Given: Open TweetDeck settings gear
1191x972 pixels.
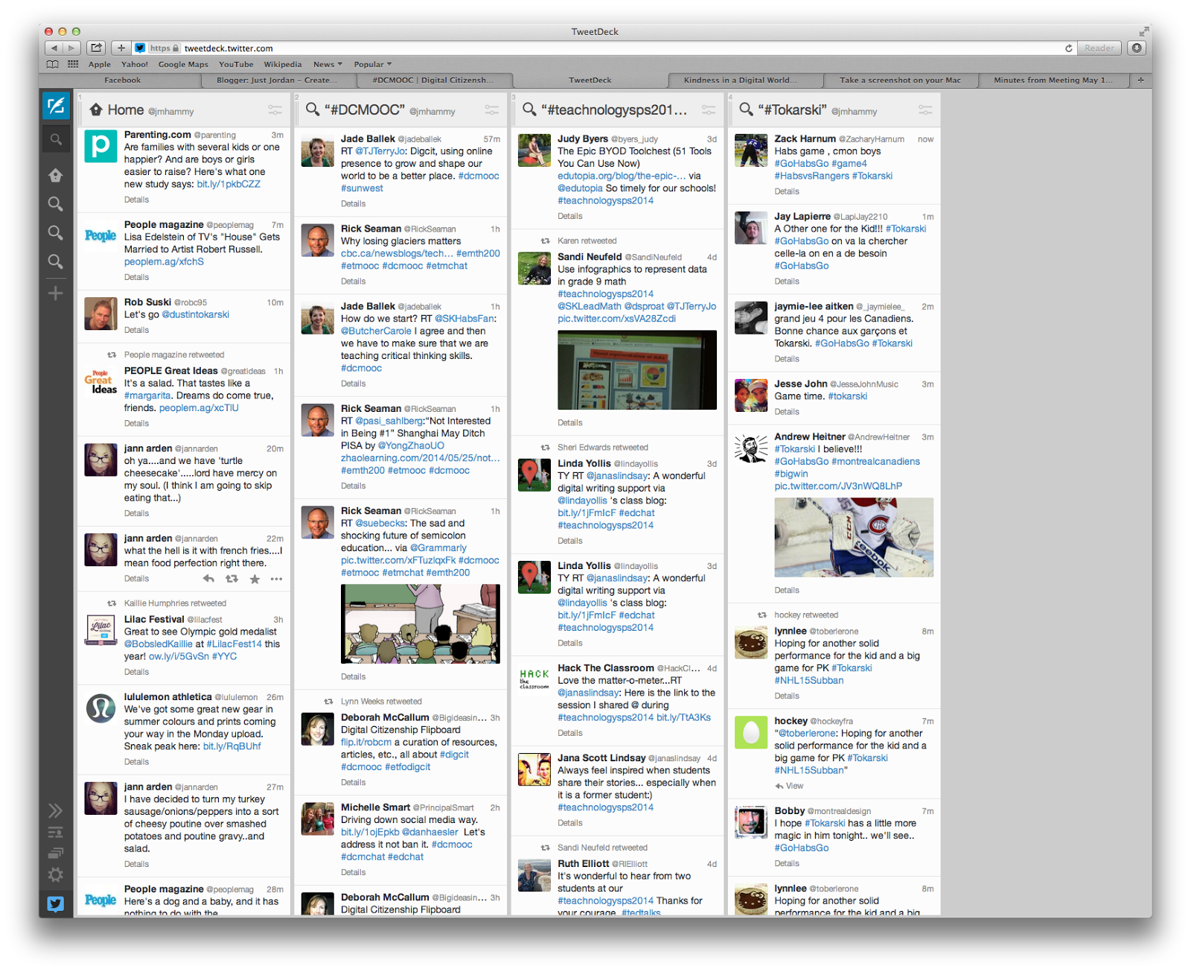Looking at the screenshot, I should 56,875.
